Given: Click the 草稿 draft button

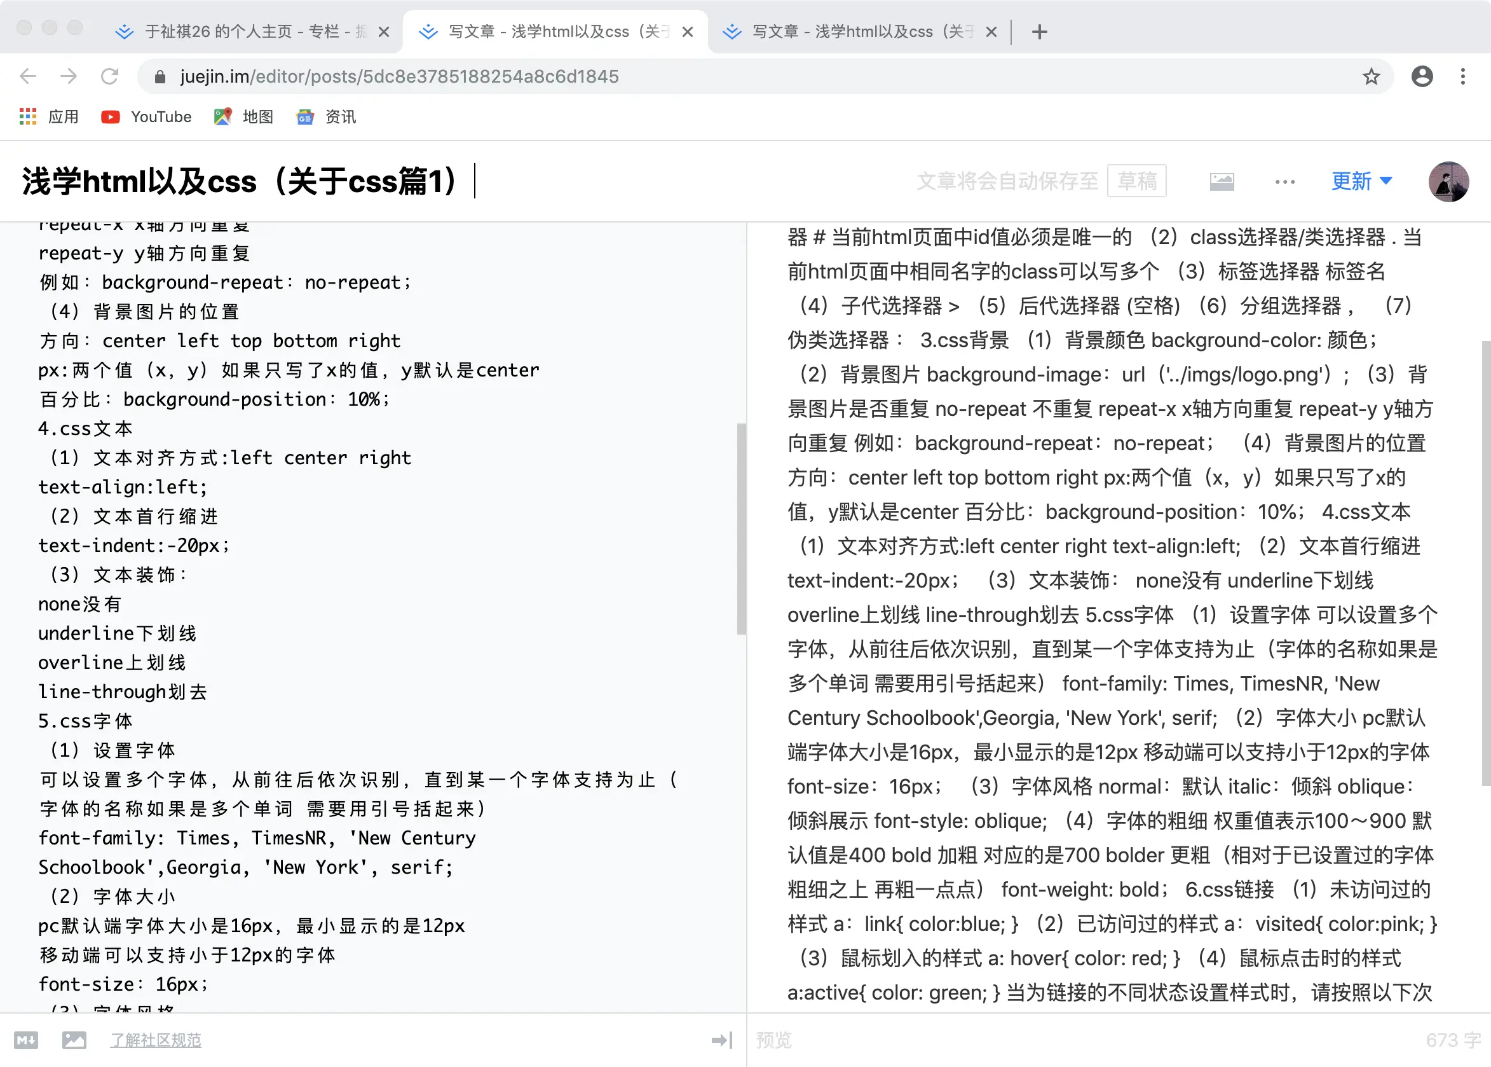Looking at the screenshot, I should [x=1136, y=181].
